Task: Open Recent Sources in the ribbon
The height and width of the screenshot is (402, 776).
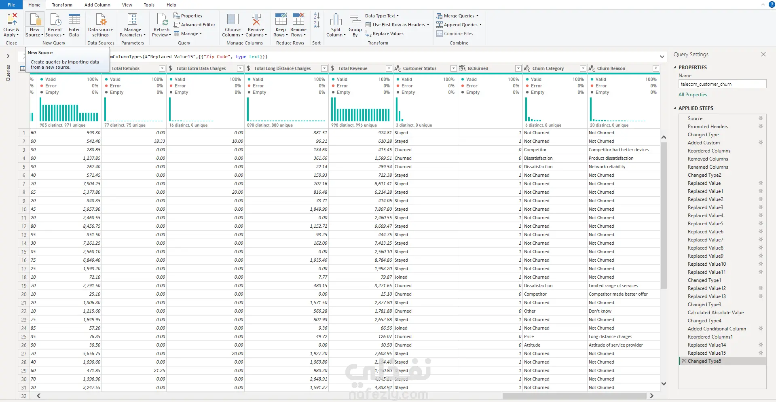Action: (x=55, y=25)
